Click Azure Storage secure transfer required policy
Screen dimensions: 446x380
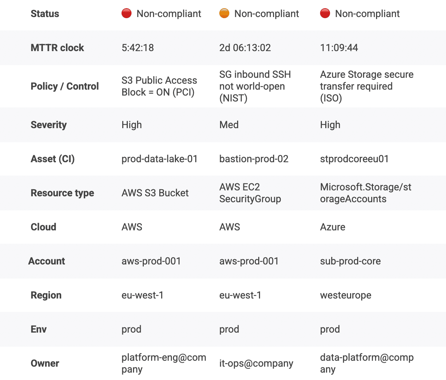pos(366,86)
